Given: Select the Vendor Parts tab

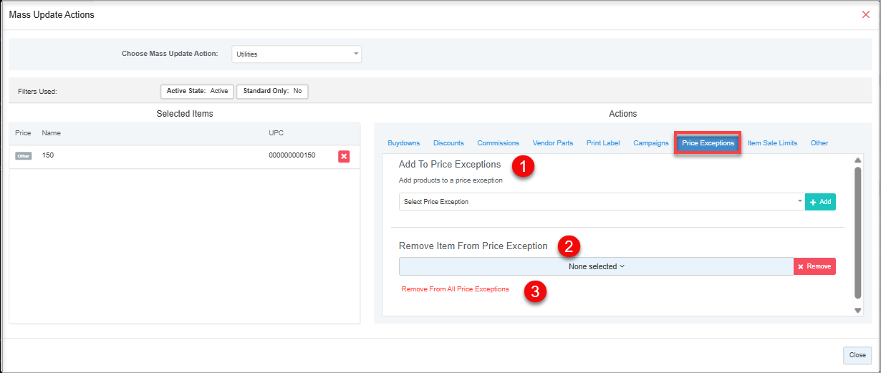Looking at the screenshot, I should (x=552, y=143).
